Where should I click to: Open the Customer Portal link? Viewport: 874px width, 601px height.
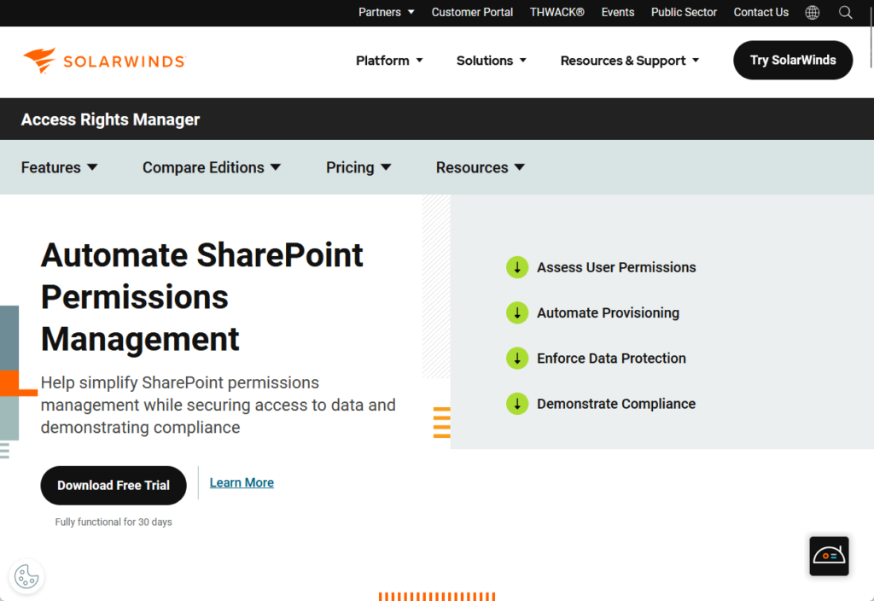(472, 12)
